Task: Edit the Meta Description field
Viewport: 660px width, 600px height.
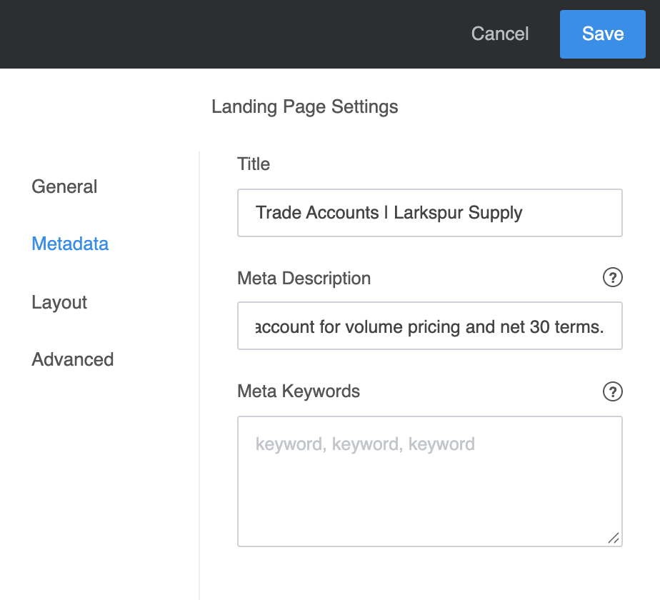Action: [x=430, y=326]
